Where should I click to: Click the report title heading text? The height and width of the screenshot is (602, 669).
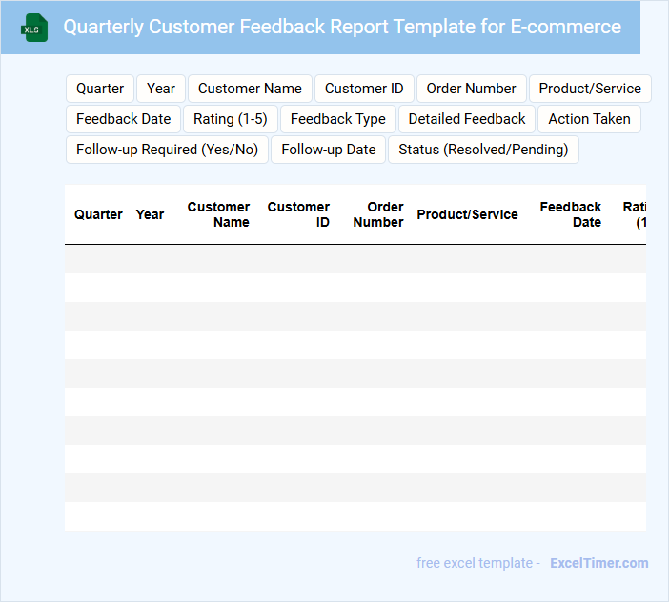342,27
